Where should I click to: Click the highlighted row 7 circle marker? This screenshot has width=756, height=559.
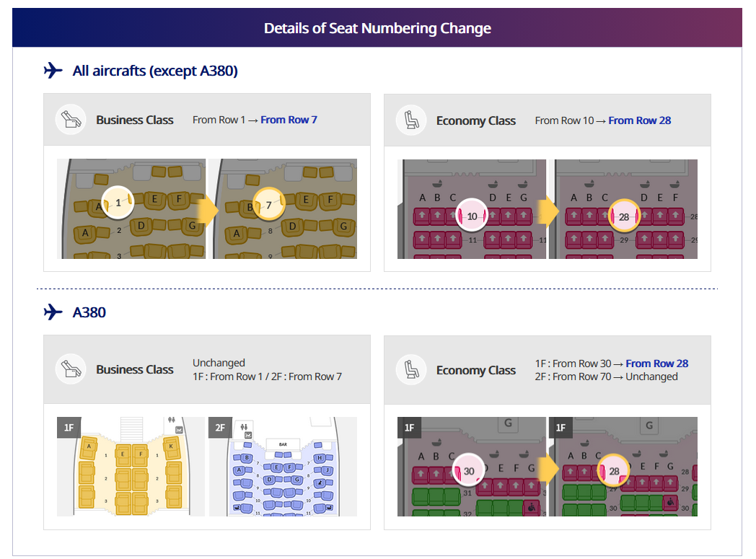(x=268, y=205)
